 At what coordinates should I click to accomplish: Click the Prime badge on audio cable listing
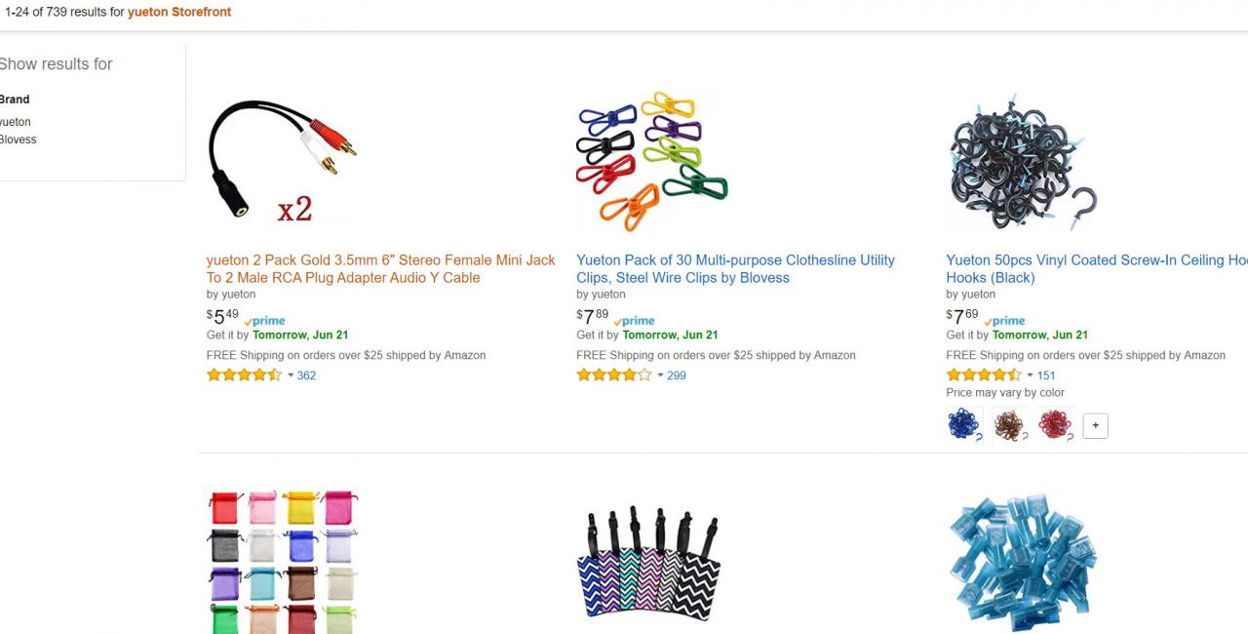click(265, 321)
